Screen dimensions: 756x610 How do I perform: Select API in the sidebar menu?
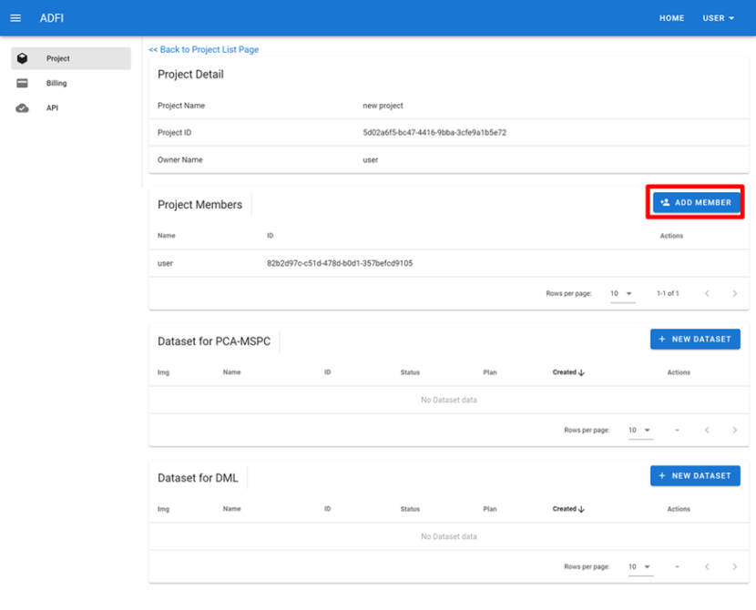click(x=53, y=108)
